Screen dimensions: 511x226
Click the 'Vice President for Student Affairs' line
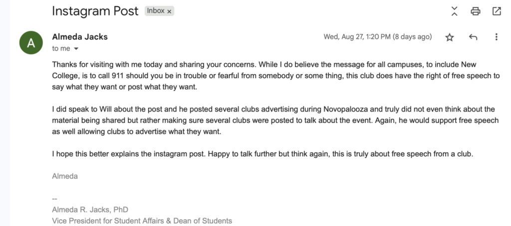click(x=142, y=221)
